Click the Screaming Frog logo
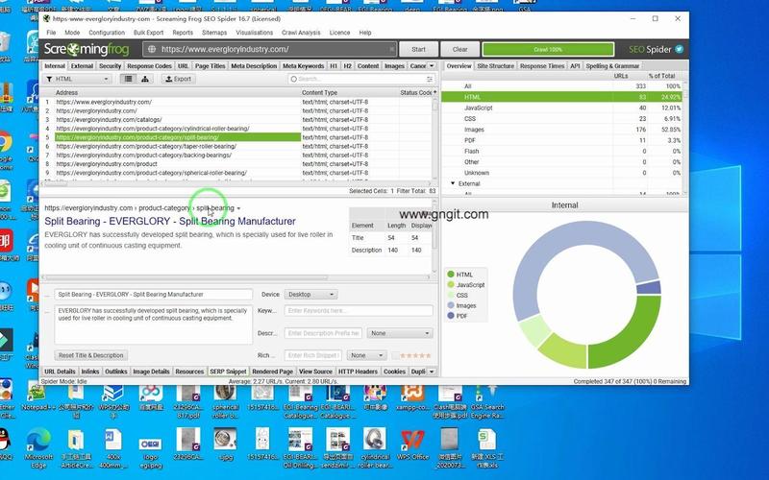 click(x=87, y=49)
